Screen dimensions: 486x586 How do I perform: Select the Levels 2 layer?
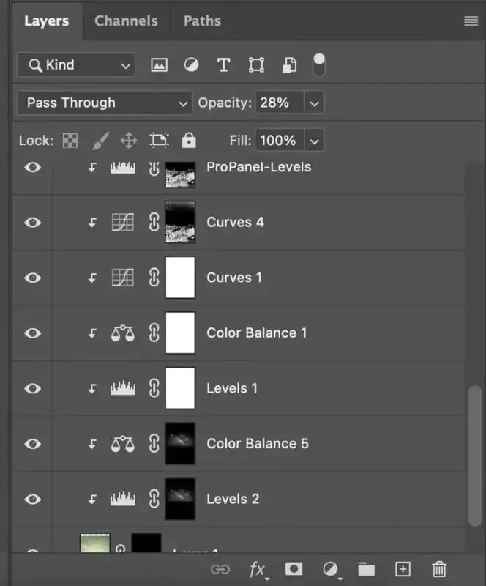[x=233, y=499]
